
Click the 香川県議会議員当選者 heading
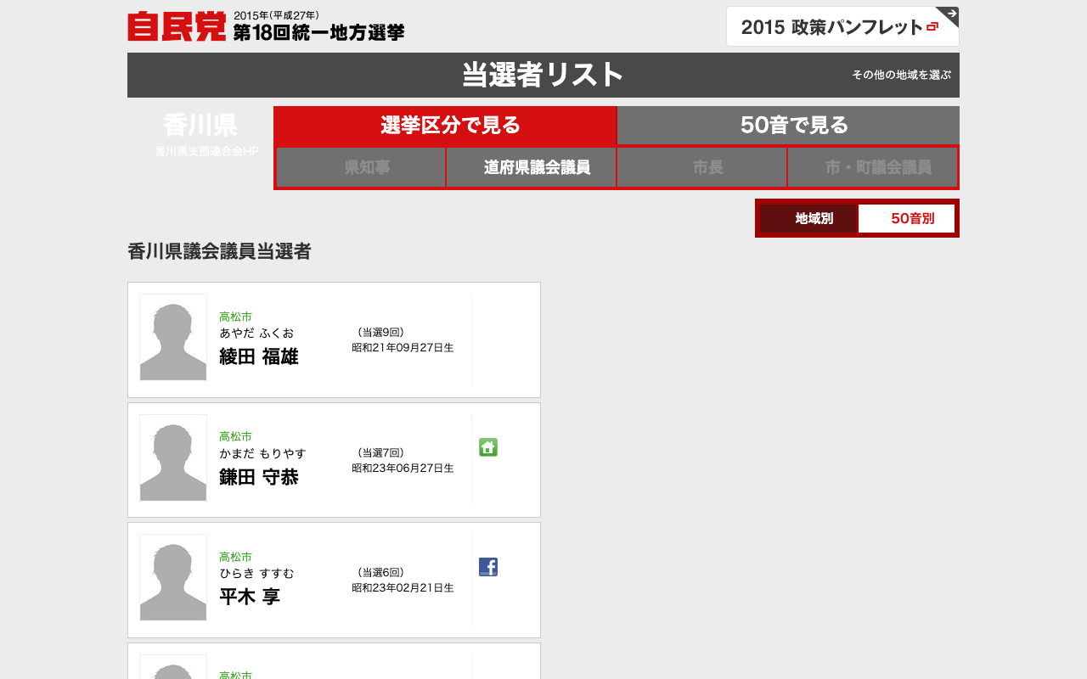[x=219, y=251]
